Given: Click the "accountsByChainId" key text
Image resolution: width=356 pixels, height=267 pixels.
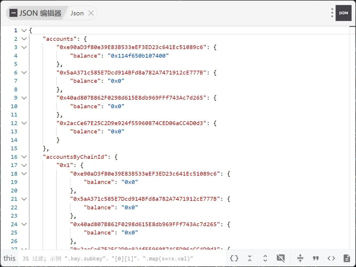Looking at the screenshot, I should (x=75, y=157).
